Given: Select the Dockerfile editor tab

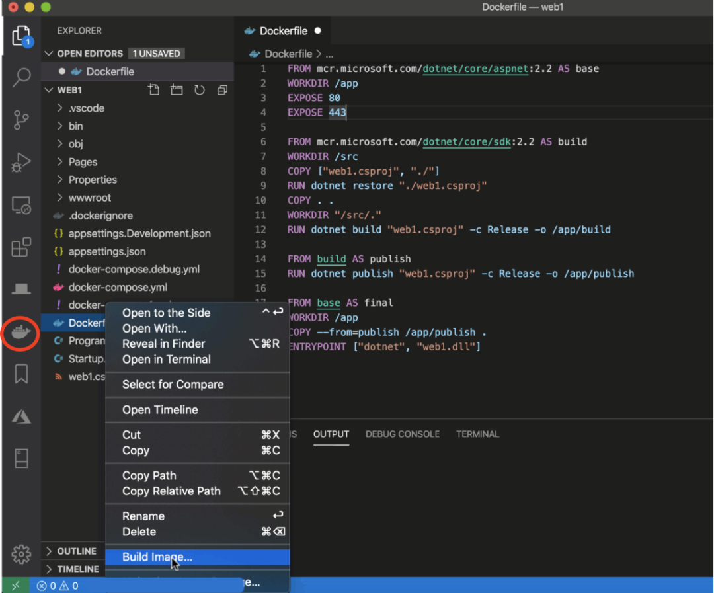Looking at the screenshot, I should point(282,31).
